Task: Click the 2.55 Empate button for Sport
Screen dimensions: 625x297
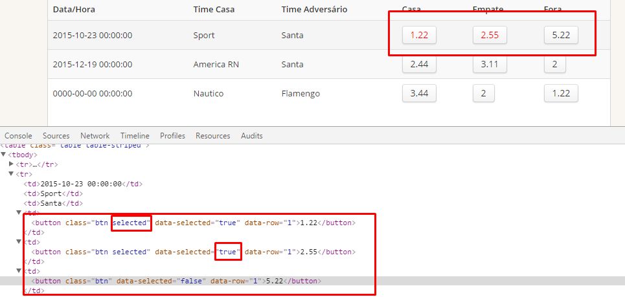Action: point(490,35)
